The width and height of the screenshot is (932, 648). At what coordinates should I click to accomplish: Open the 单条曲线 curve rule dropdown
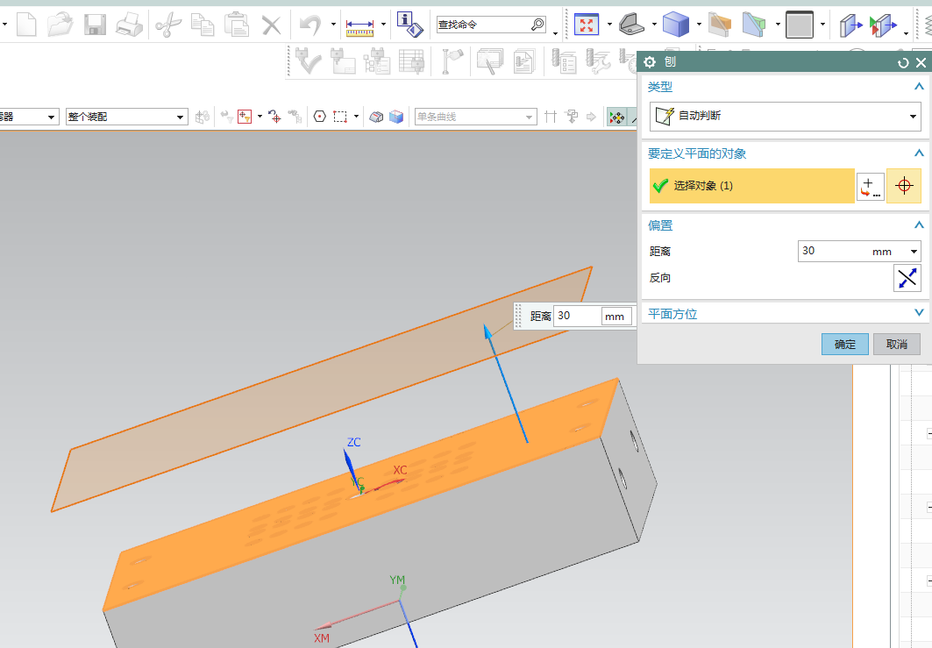(x=475, y=117)
